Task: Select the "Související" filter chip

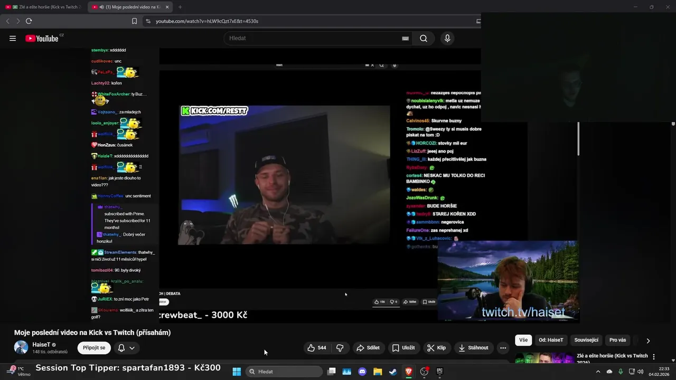Action: (x=586, y=340)
